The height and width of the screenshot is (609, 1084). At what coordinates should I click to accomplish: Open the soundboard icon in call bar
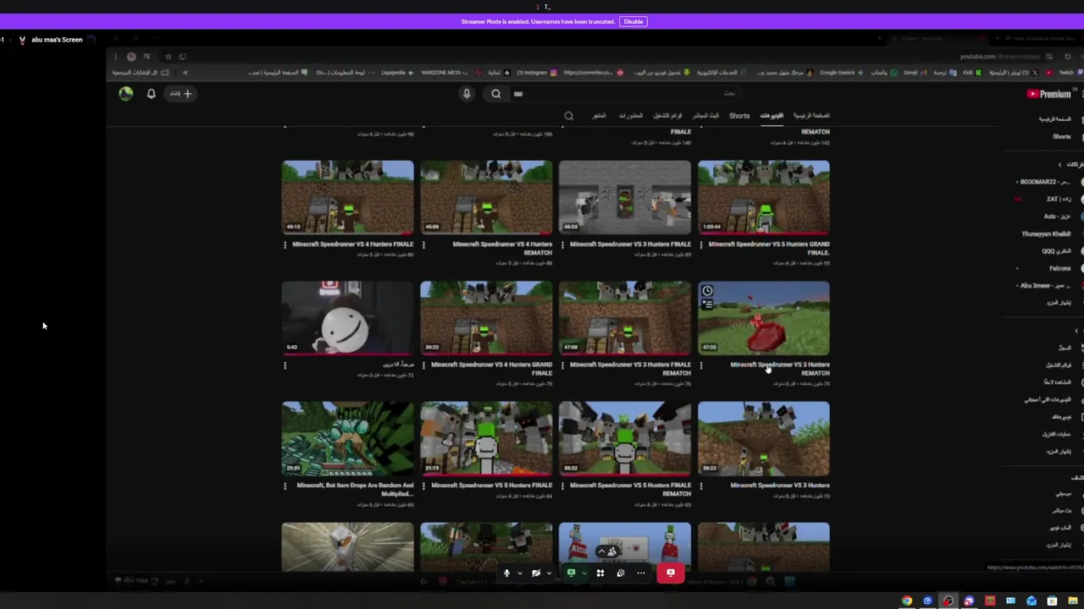click(x=621, y=573)
